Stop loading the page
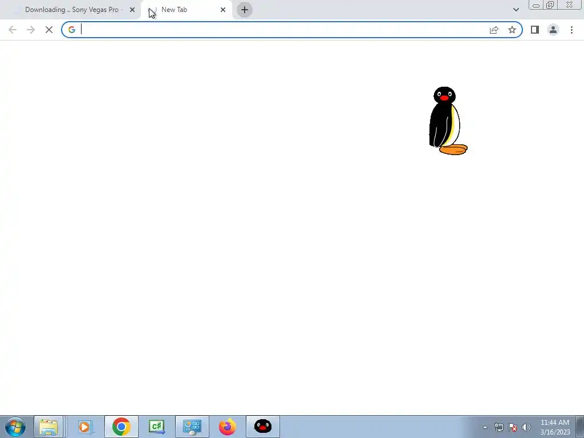The width and height of the screenshot is (584, 438). [x=49, y=30]
